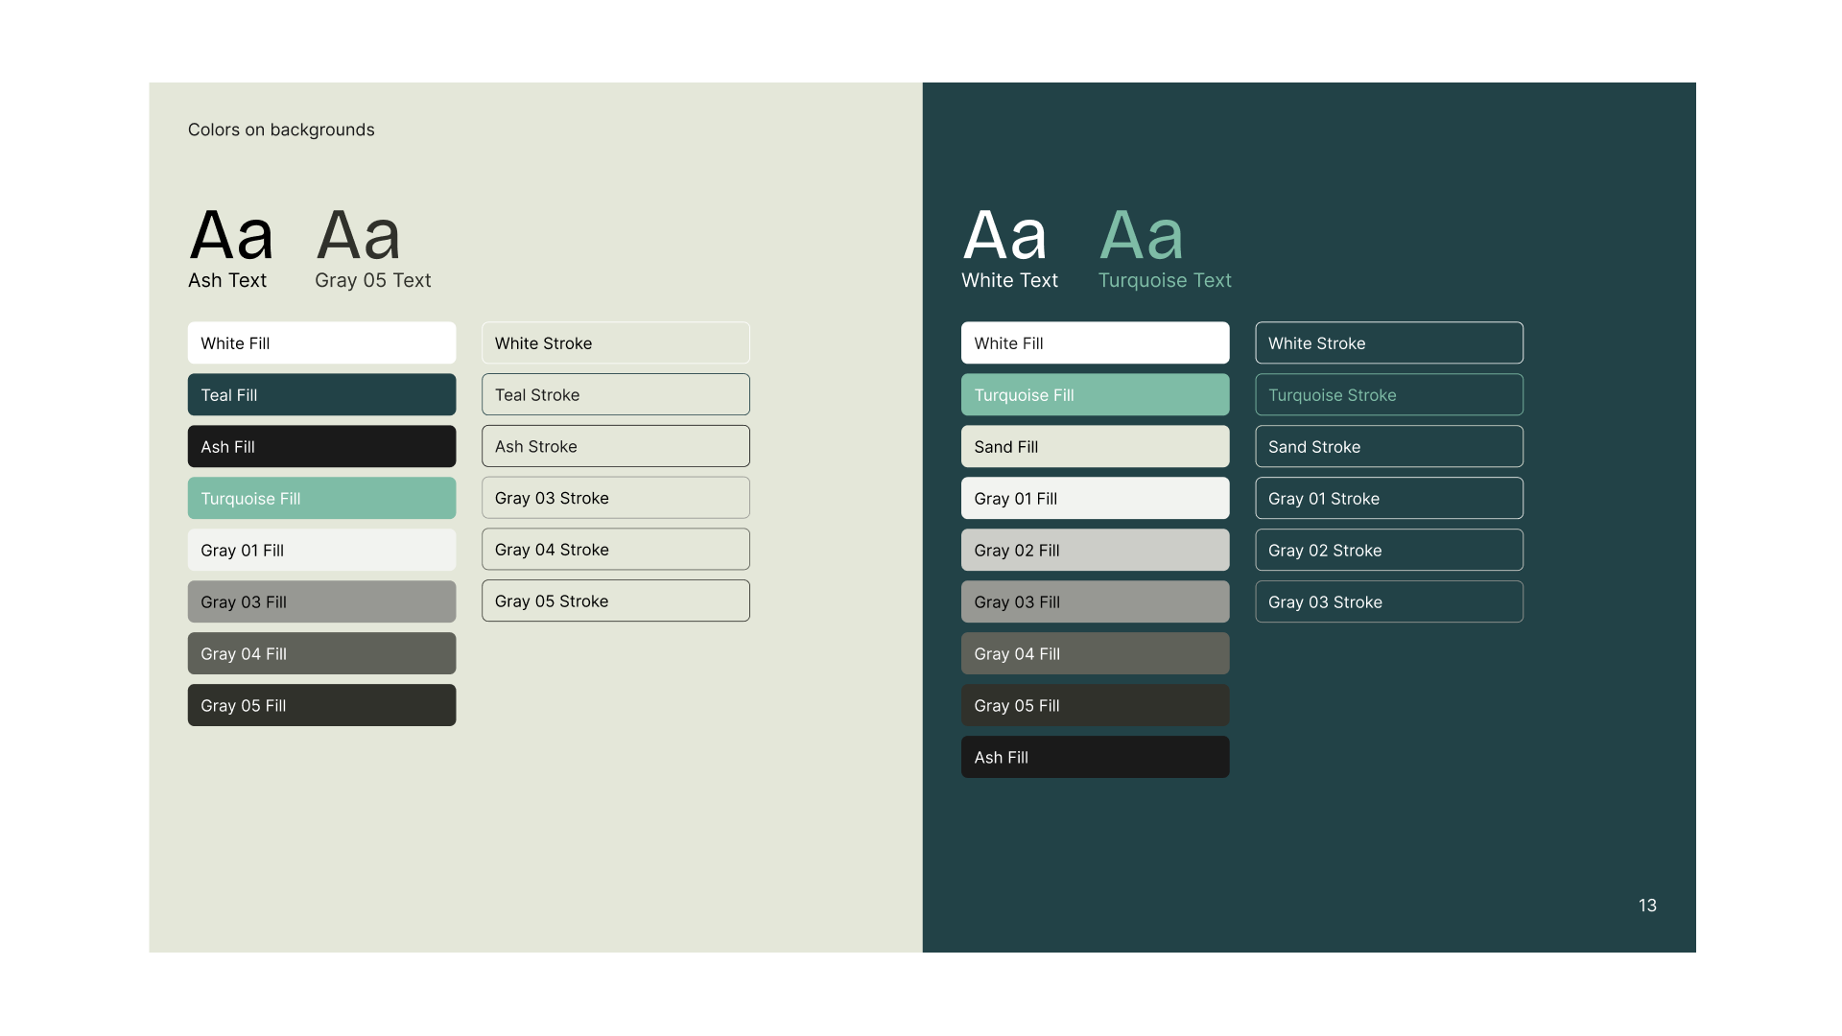Pick the Gray 05 Stroke box

616,600
